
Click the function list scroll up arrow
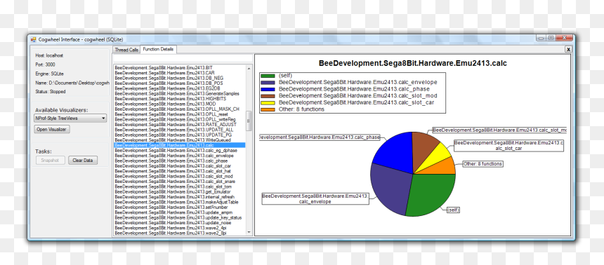(249, 68)
